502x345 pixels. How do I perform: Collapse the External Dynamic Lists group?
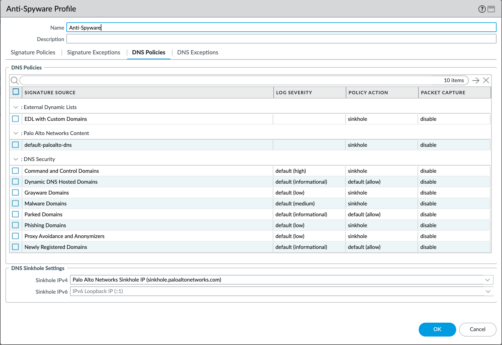click(x=16, y=107)
